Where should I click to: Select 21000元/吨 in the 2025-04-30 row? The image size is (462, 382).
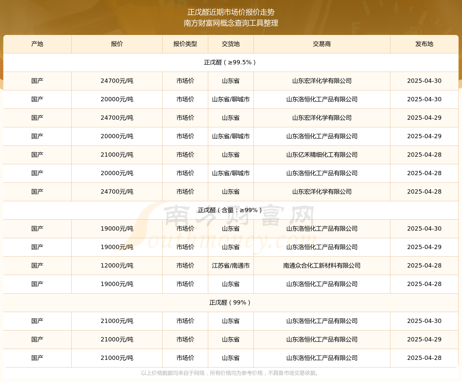point(117,321)
